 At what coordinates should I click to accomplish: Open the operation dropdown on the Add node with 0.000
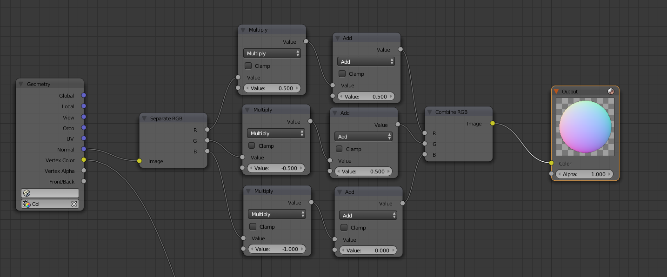368,216
